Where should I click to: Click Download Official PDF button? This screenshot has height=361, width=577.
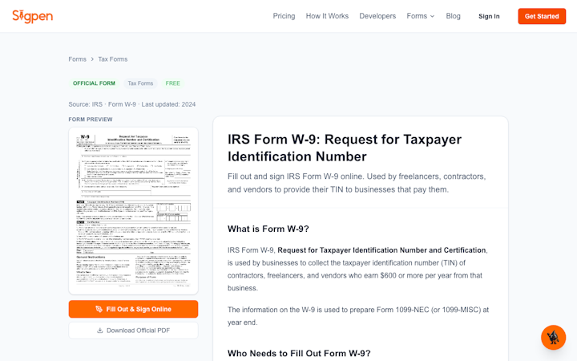click(133, 331)
